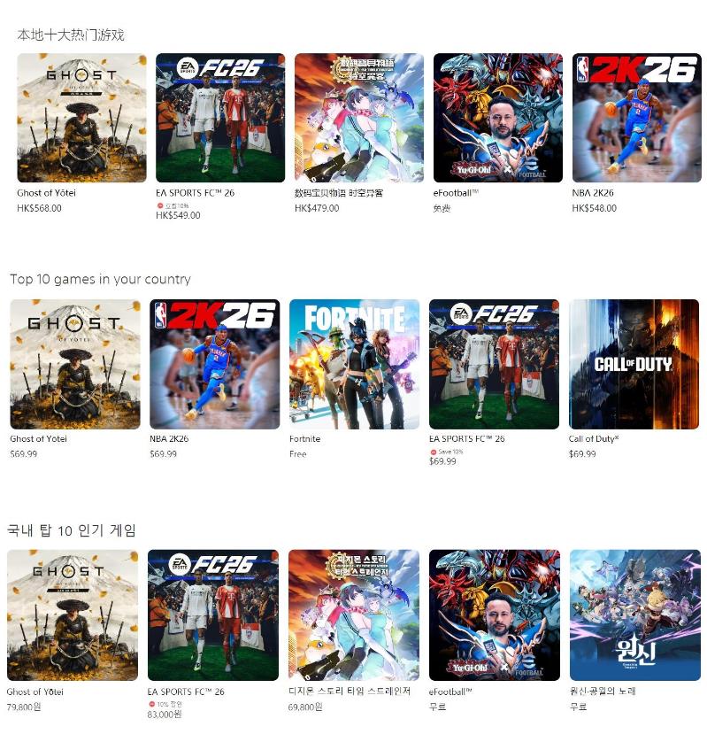The width and height of the screenshot is (707, 742).
Task: Click NBA 2K26 cover priced HK$548.00
Action: 636,118
